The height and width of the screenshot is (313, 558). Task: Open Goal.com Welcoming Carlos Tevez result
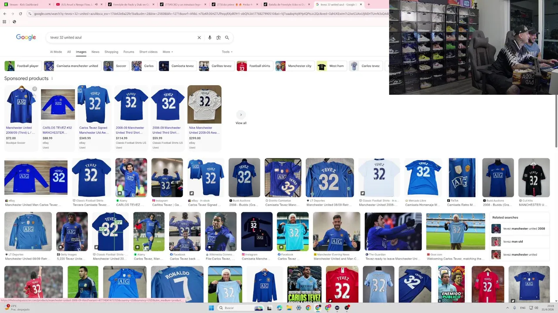point(456,236)
